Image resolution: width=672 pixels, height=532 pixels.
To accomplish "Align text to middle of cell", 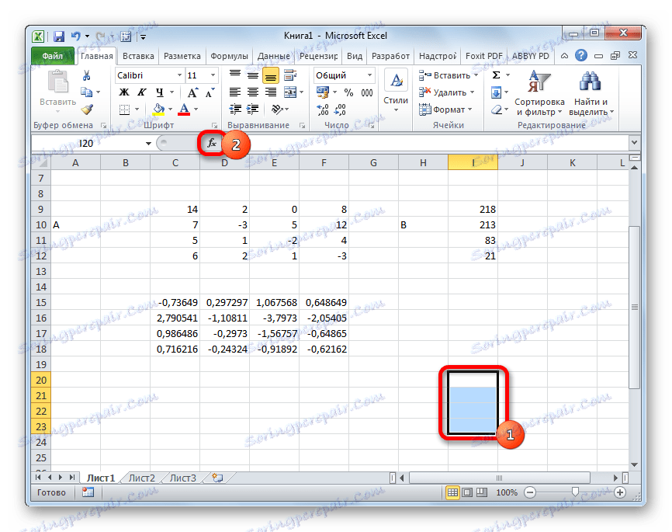I will (x=253, y=75).
